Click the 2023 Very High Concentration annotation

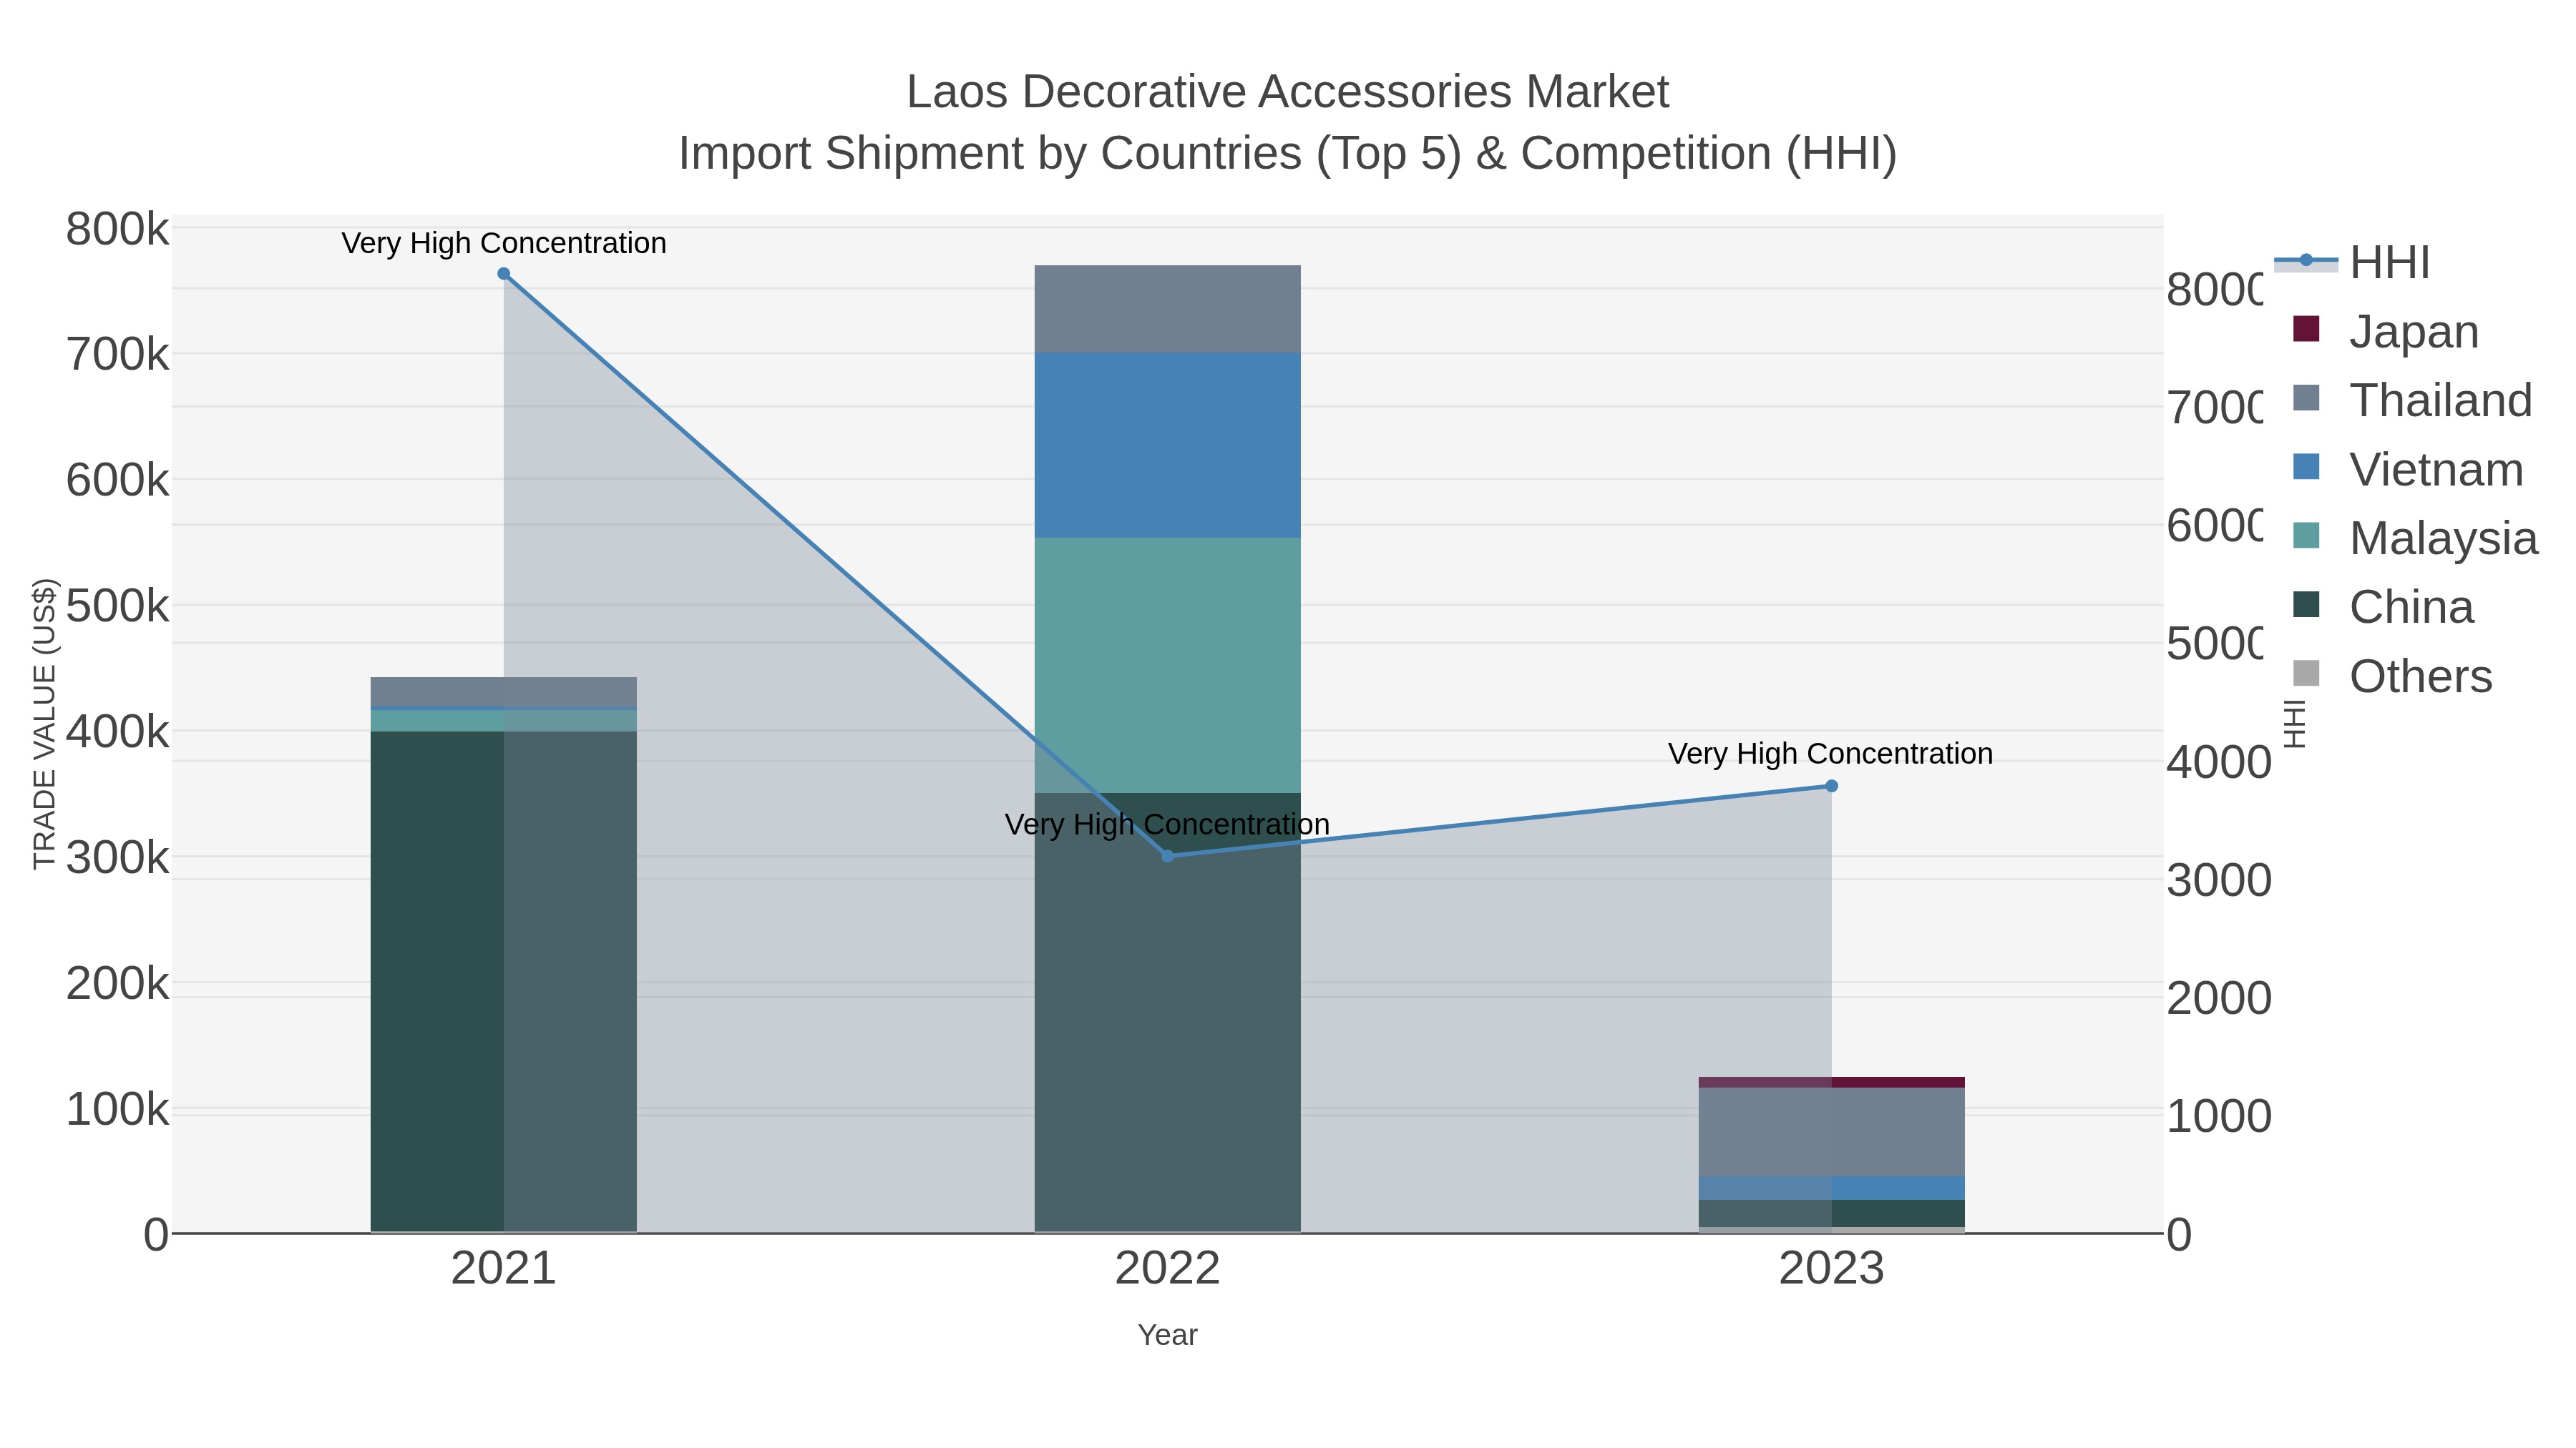(1831, 754)
